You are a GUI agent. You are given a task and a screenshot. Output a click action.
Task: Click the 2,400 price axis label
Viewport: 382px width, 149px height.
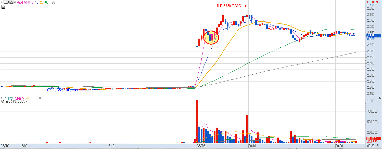point(371,63)
